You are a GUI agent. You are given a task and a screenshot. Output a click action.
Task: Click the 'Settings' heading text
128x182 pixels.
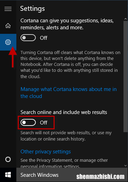[32, 9]
